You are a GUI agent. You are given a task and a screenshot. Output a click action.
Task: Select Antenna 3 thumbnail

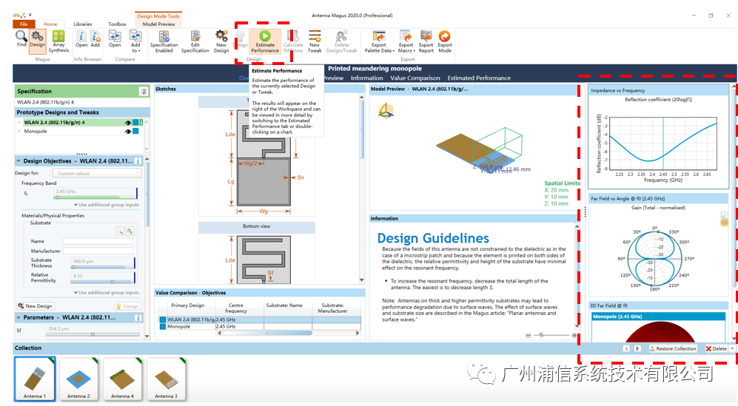(x=166, y=379)
